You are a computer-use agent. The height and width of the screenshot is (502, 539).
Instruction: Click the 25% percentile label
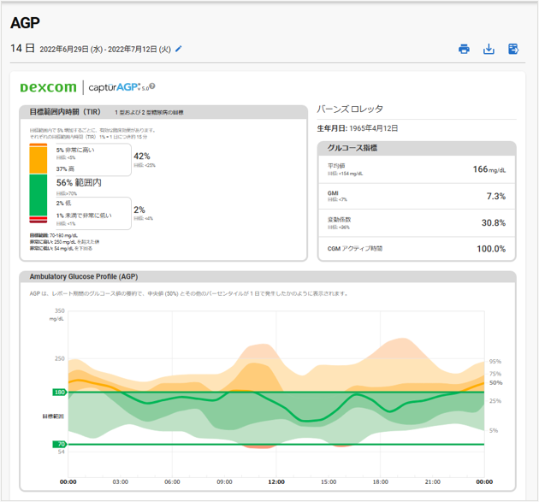click(495, 401)
